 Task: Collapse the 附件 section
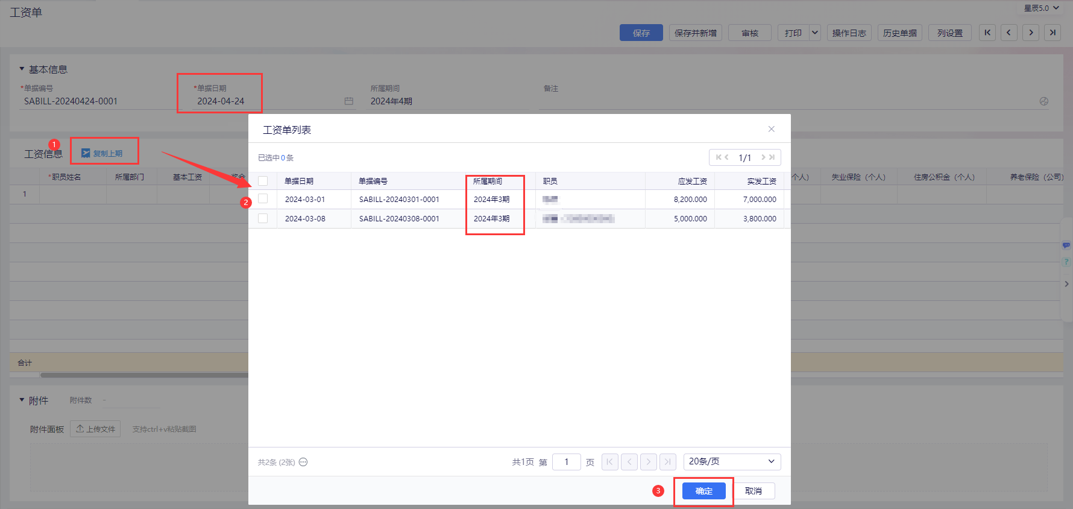[x=22, y=400]
